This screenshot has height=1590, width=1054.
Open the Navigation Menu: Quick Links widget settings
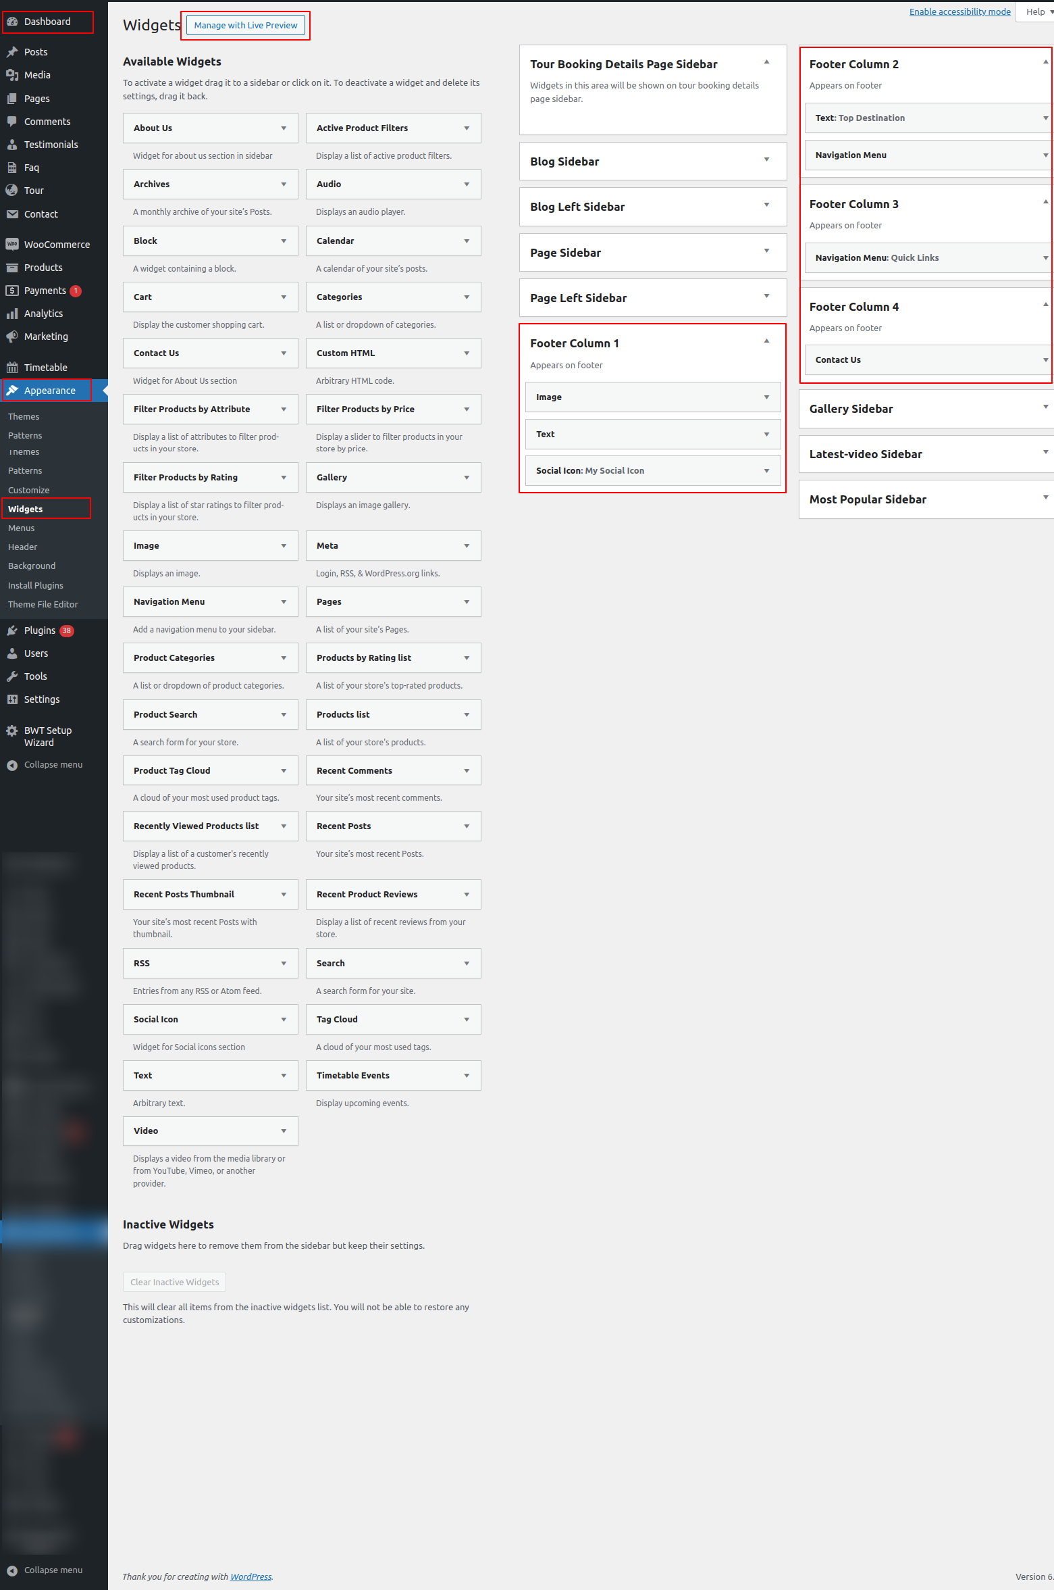[1045, 258]
